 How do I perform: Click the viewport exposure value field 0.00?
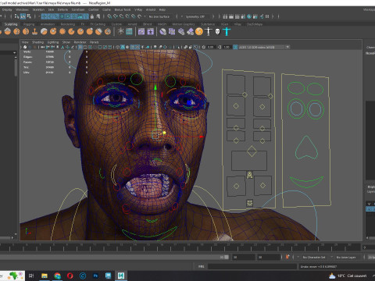point(211,47)
